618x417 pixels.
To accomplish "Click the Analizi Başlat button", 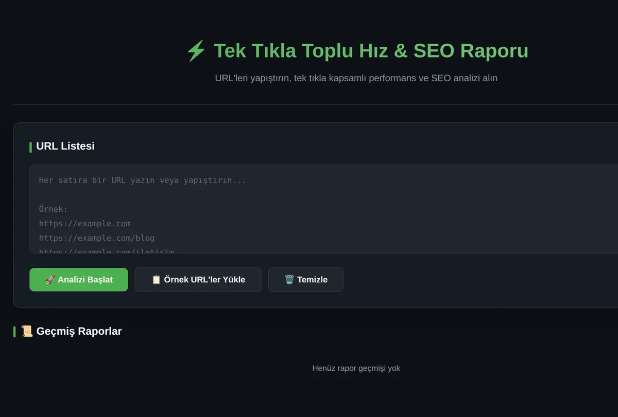I will (x=79, y=280).
